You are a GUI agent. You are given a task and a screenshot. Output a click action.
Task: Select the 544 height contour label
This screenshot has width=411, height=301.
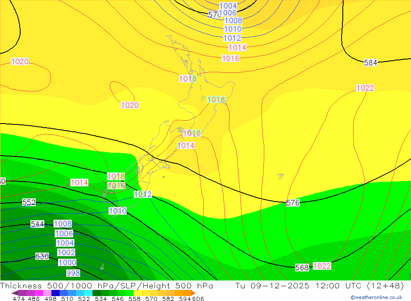(37, 224)
